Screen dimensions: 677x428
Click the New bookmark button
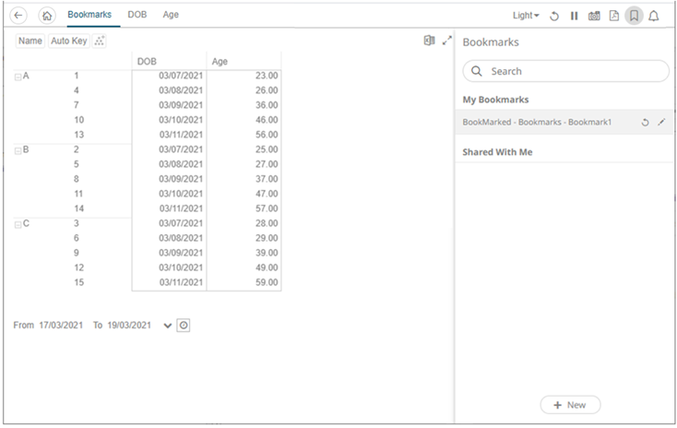570,405
